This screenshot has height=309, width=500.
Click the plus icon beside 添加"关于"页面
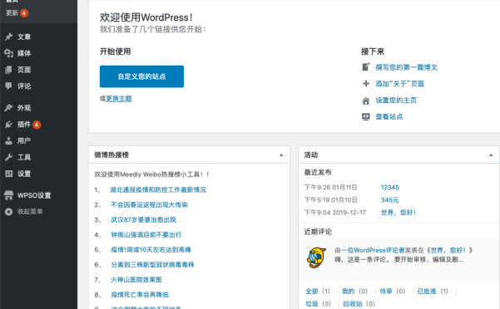(x=366, y=84)
